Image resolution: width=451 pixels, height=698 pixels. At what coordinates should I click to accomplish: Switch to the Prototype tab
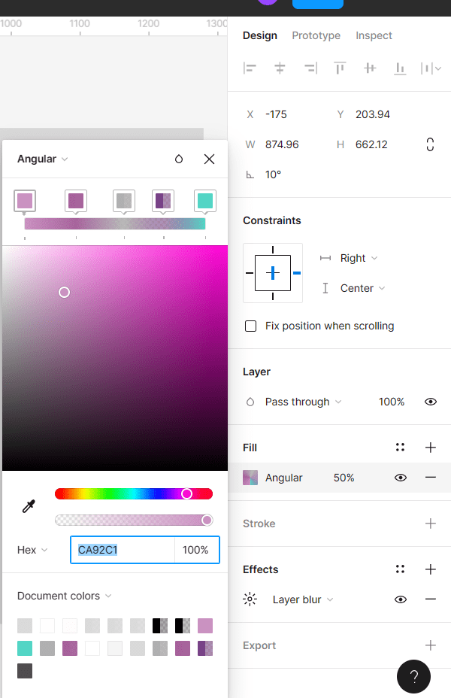316,35
